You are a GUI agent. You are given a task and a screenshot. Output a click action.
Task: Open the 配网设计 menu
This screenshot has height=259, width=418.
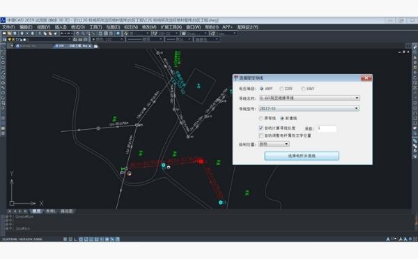pyautogui.click(x=247, y=27)
